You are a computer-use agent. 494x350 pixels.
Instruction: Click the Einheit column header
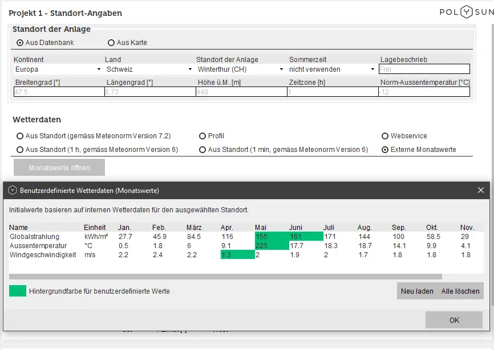coord(95,228)
